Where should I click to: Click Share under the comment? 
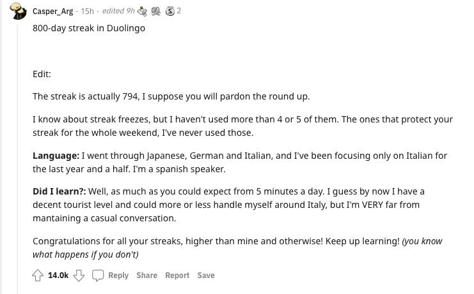click(x=146, y=275)
